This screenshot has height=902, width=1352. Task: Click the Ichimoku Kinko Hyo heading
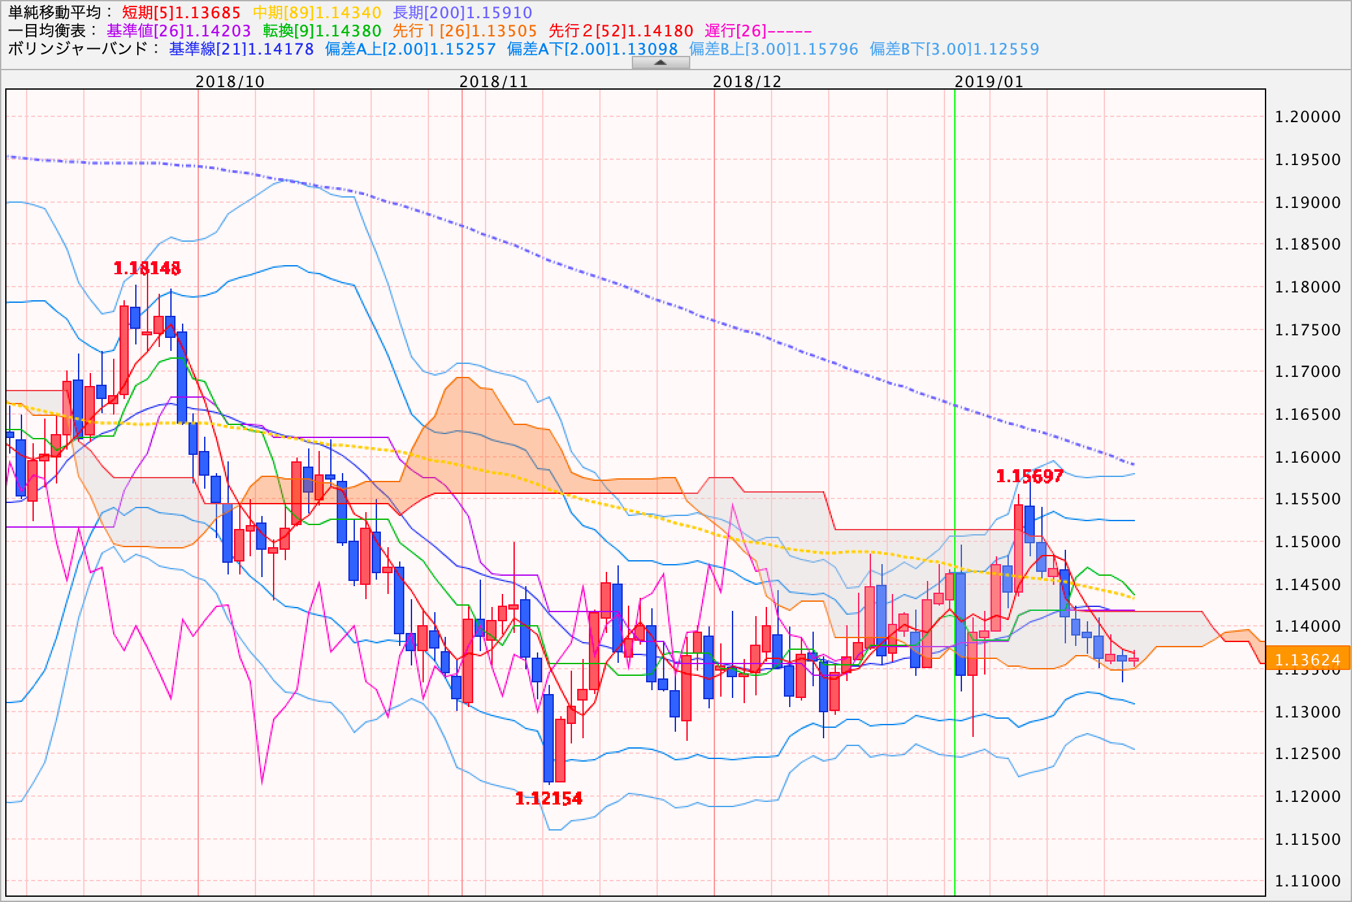coord(52,31)
